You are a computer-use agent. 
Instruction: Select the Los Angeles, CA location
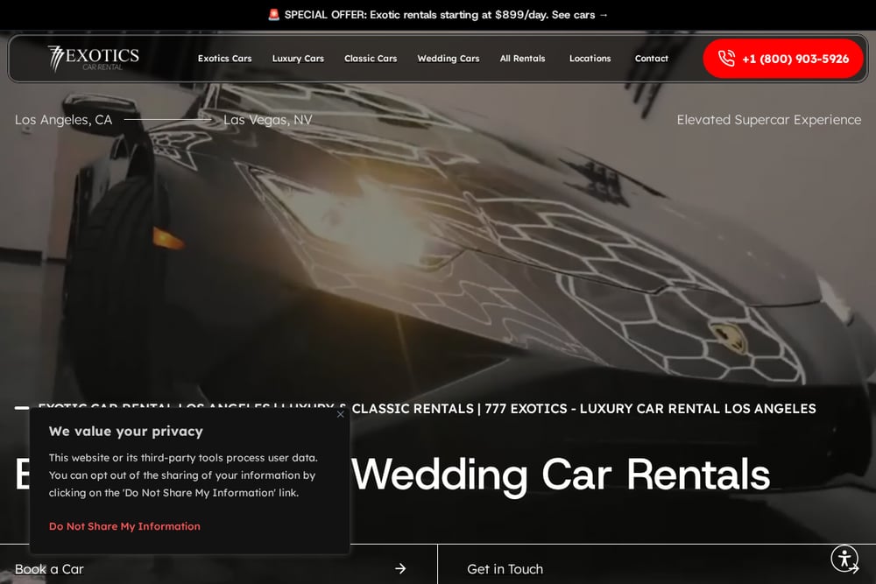click(64, 119)
